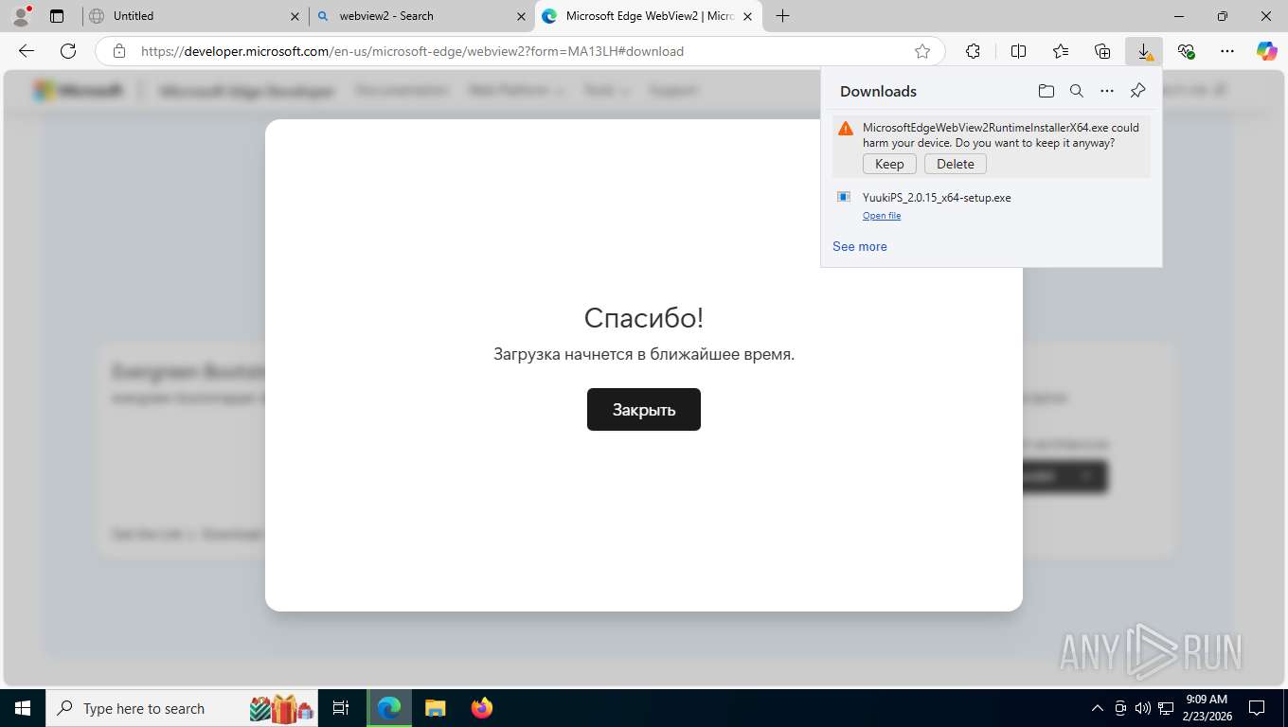1288x727 pixels.
Task: Add this page to favorites star
Action: (922, 51)
